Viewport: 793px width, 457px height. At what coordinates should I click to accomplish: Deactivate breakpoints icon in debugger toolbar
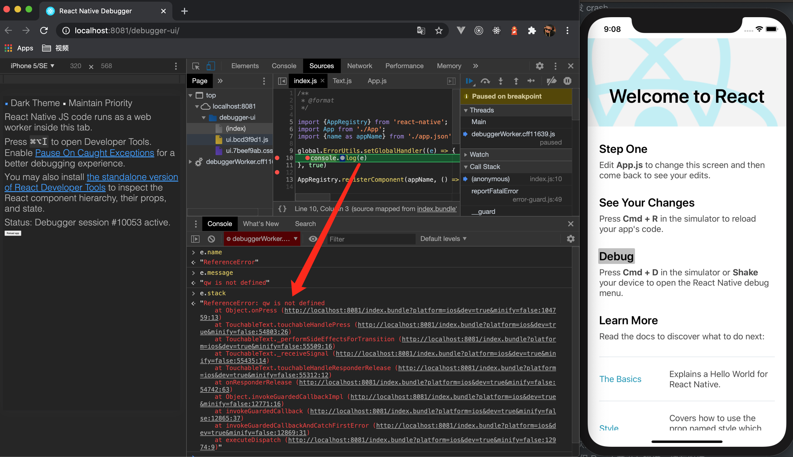click(551, 81)
